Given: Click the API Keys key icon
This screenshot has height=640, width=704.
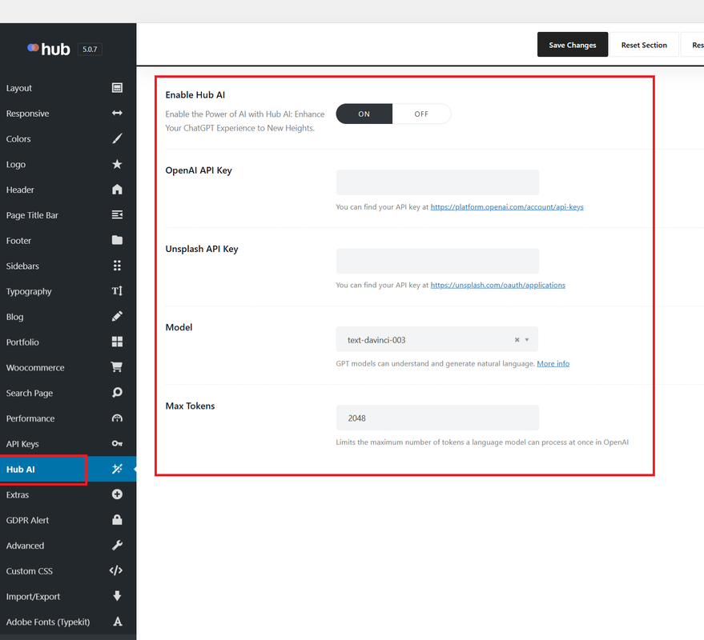Looking at the screenshot, I should (117, 443).
